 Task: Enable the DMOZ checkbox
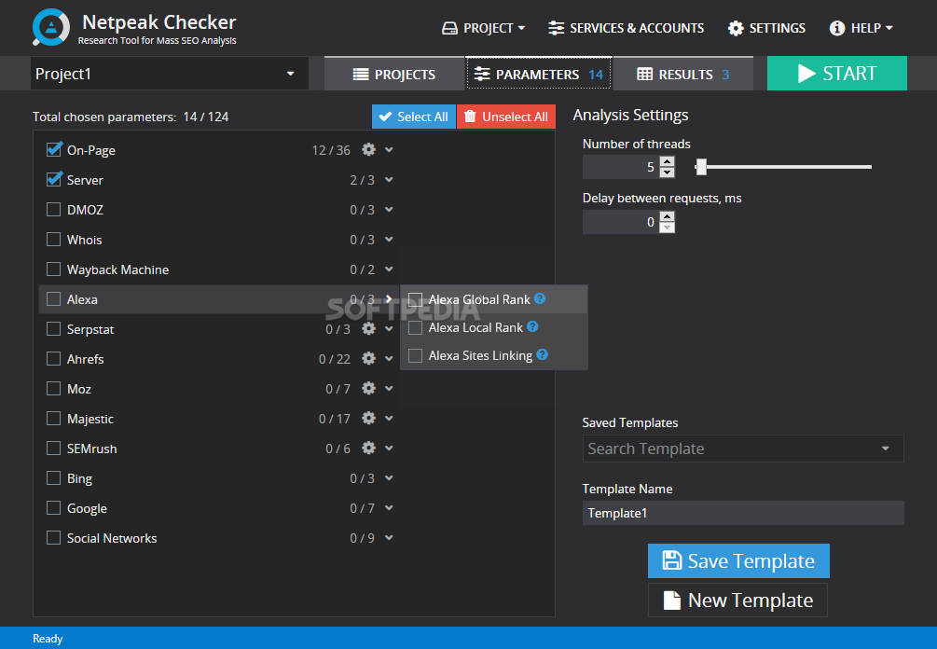pos(54,209)
